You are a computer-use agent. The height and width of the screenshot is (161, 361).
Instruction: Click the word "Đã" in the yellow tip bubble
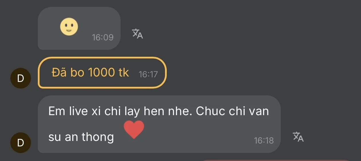(x=59, y=72)
